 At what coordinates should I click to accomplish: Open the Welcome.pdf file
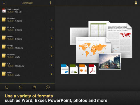coord(27,10)
